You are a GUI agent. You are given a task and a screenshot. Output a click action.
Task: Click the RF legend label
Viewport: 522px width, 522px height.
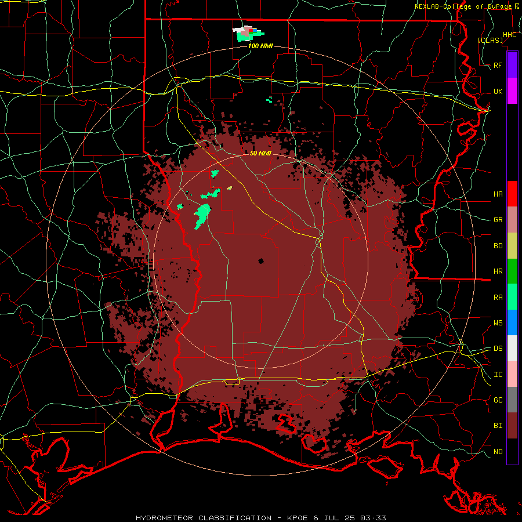(498, 65)
